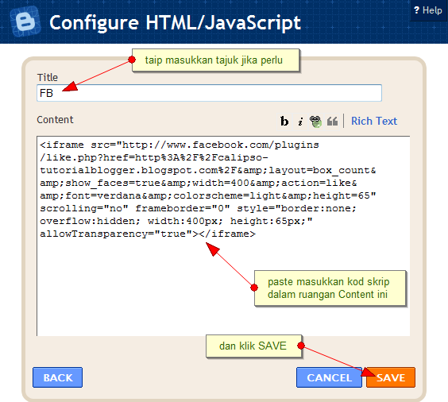Click the SAVE button
The image size is (448, 402).
click(x=391, y=377)
